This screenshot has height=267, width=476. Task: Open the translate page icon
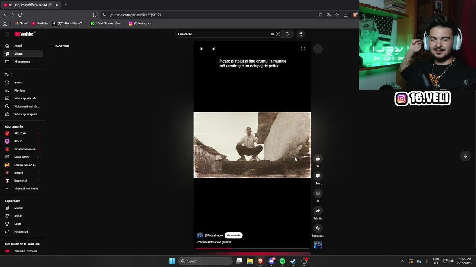329,15
